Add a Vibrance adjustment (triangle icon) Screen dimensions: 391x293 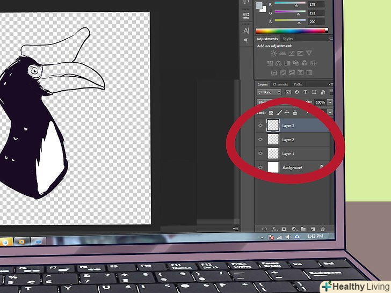(309, 53)
